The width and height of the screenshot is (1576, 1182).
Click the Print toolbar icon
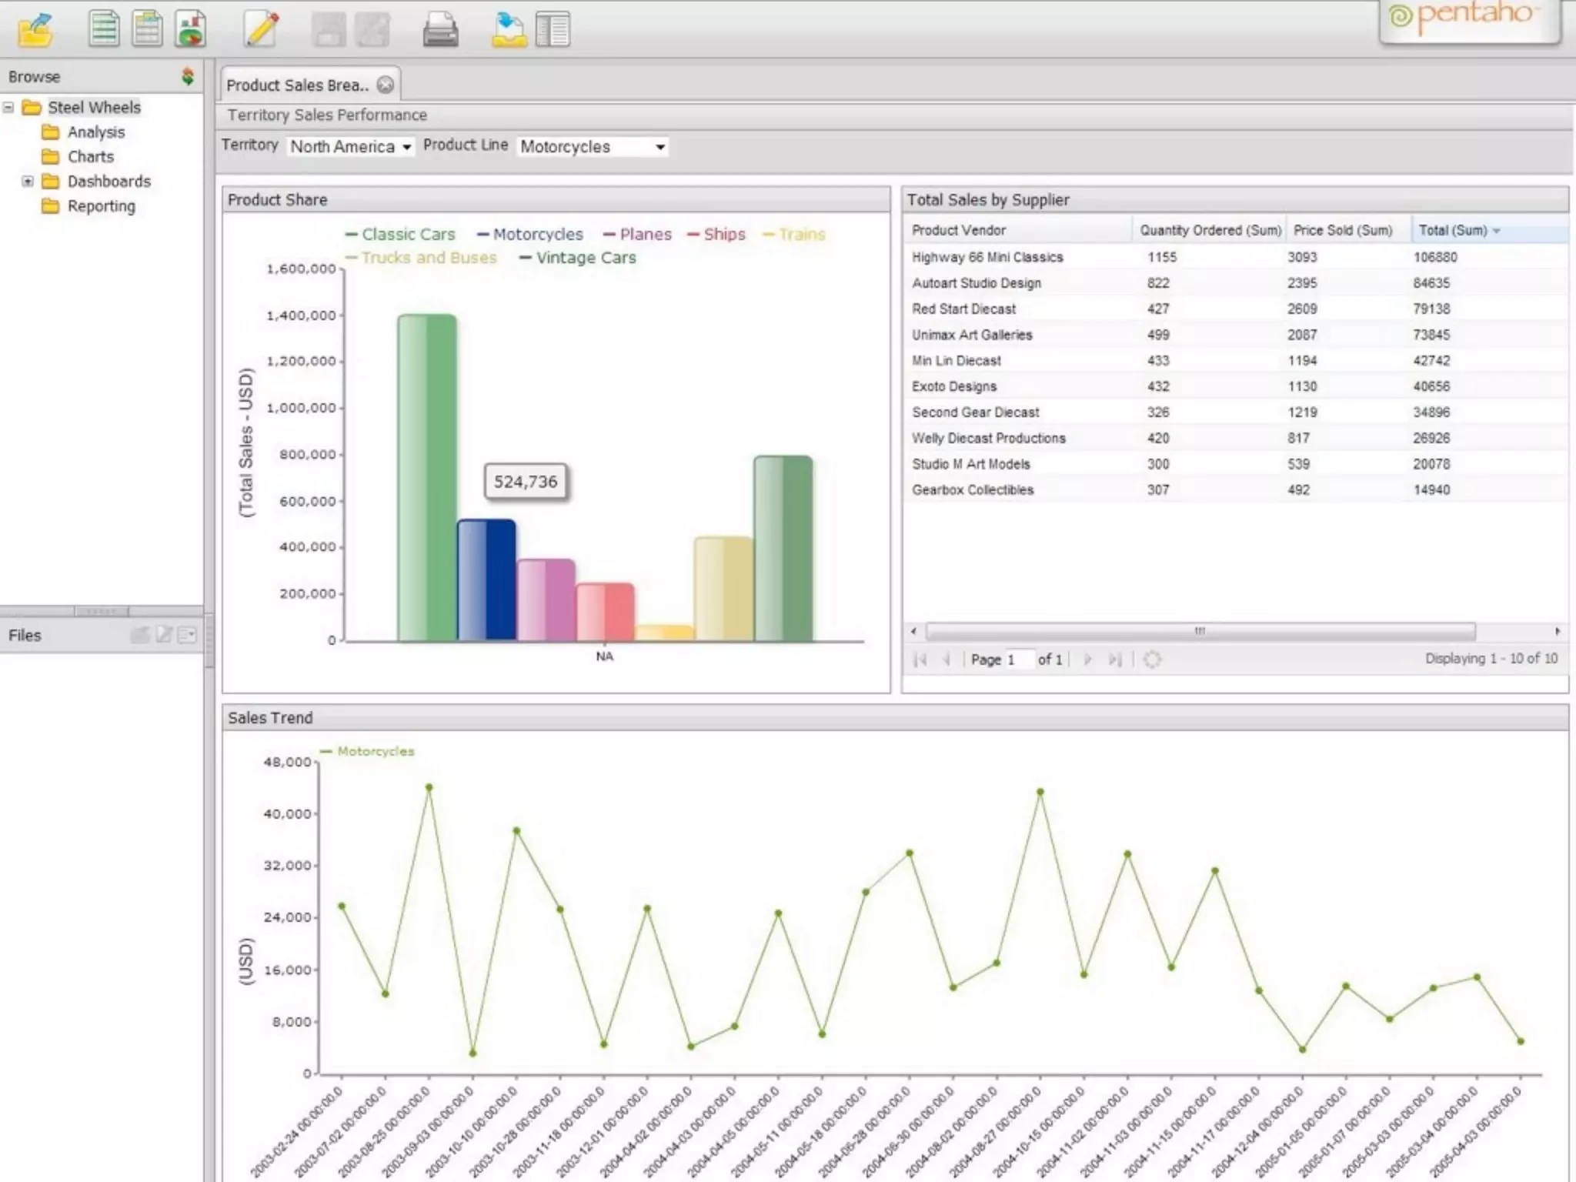coord(440,31)
